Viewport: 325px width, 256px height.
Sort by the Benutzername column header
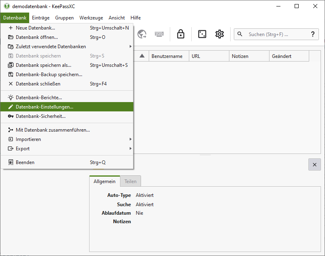(x=167, y=56)
